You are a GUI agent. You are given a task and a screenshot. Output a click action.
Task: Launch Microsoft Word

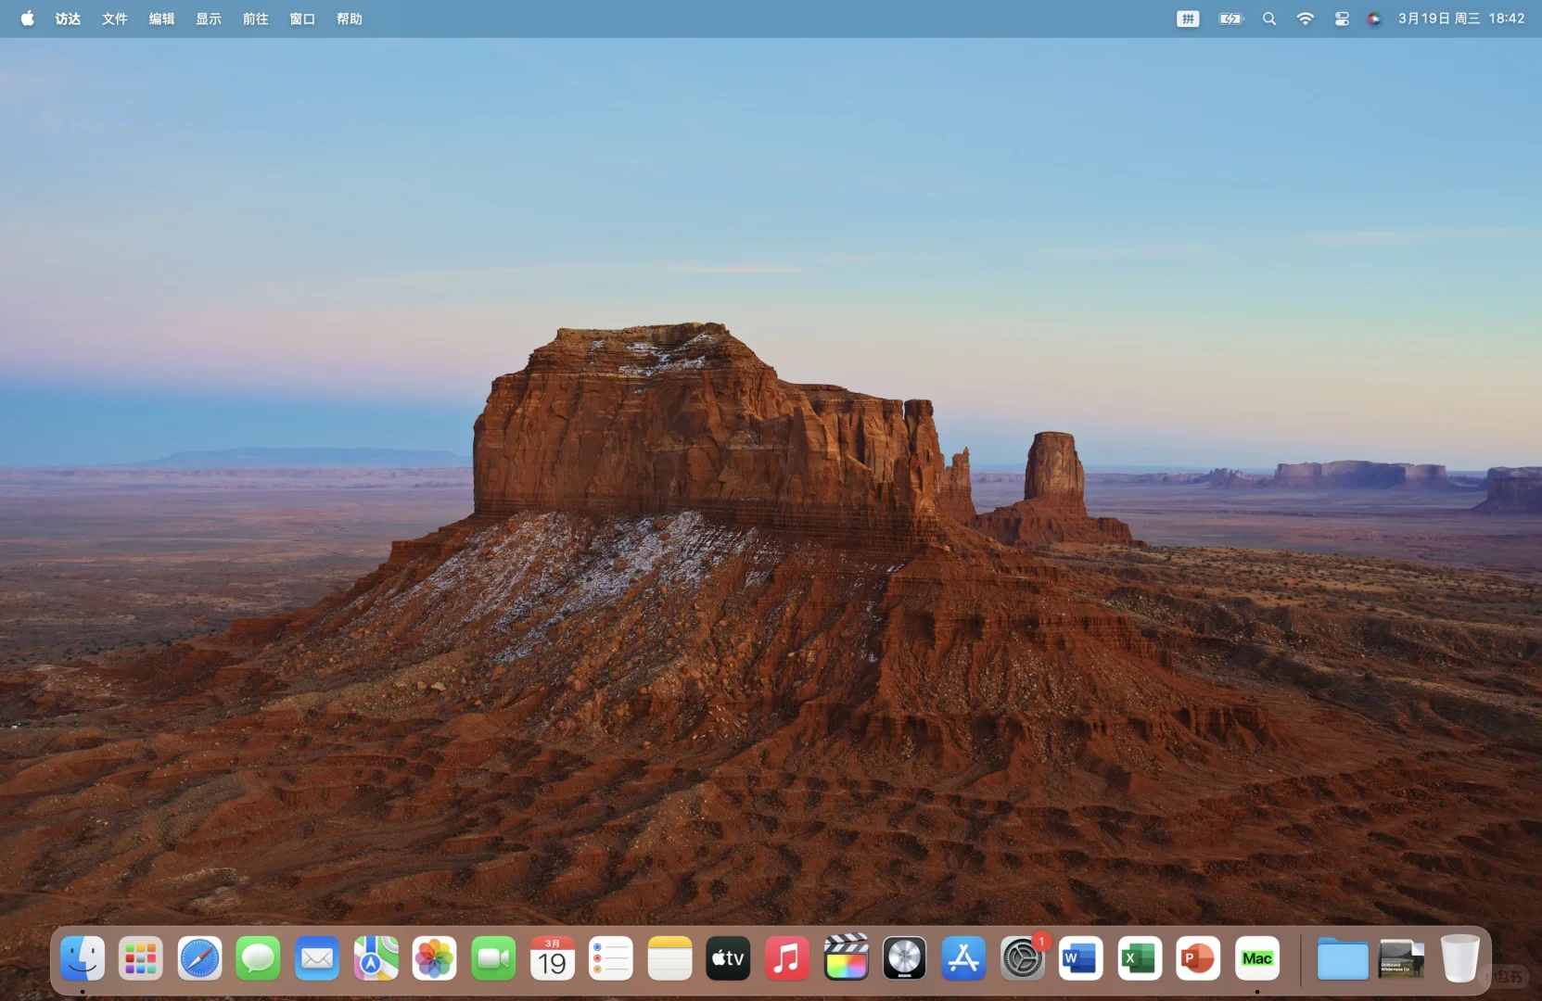coord(1080,958)
